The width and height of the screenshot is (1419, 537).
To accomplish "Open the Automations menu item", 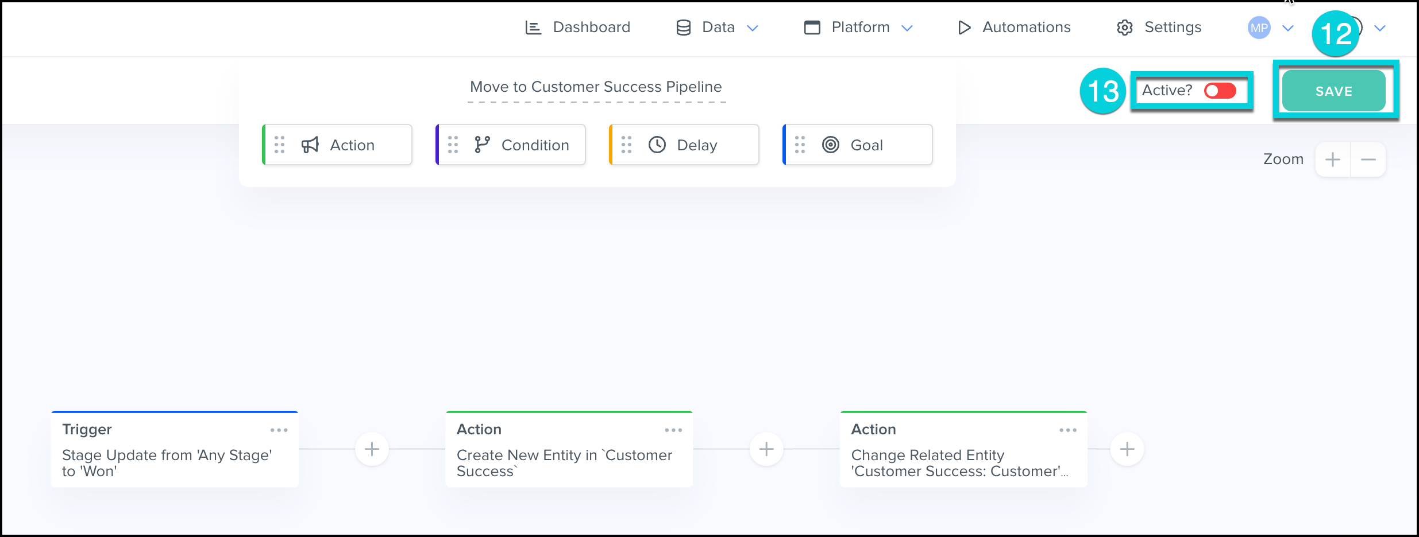I will pos(1015,28).
